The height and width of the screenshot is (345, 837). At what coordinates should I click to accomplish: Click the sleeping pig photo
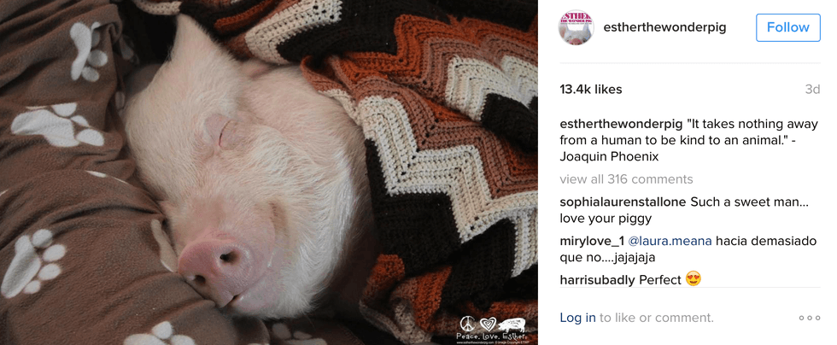pos(269,172)
